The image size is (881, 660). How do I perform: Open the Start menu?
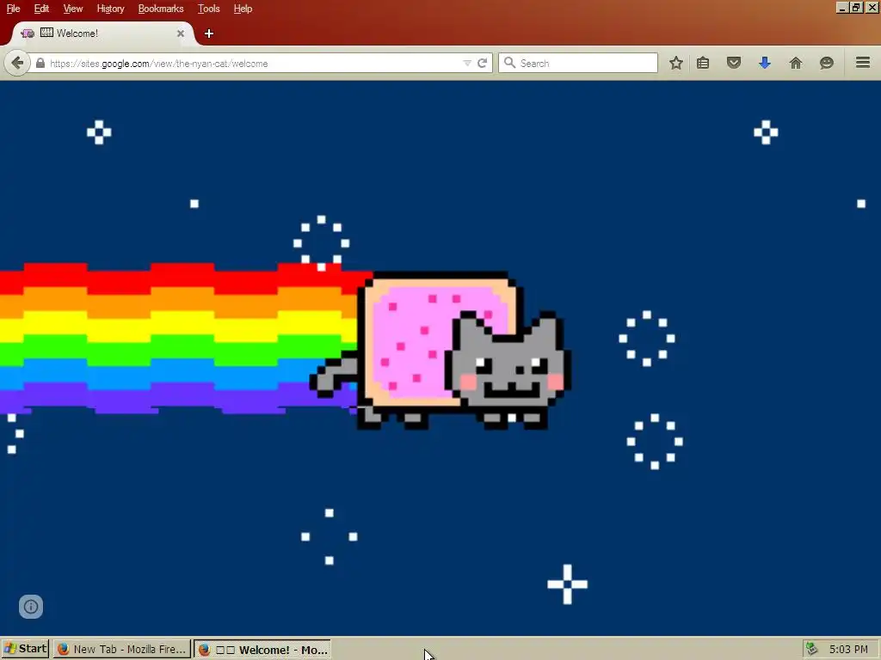(x=26, y=649)
